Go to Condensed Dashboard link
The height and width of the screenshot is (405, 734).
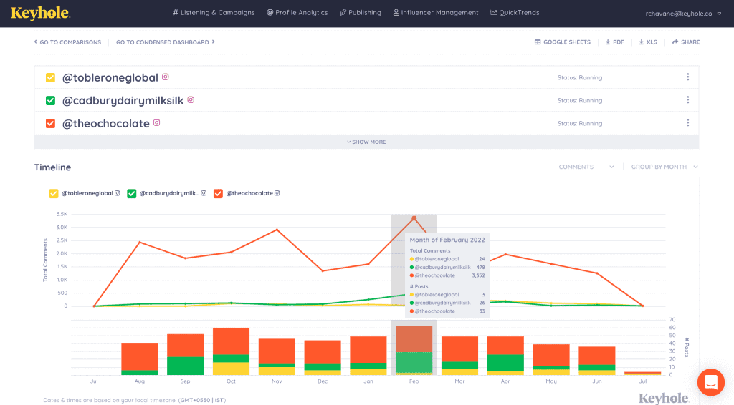(x=166, y=42)
